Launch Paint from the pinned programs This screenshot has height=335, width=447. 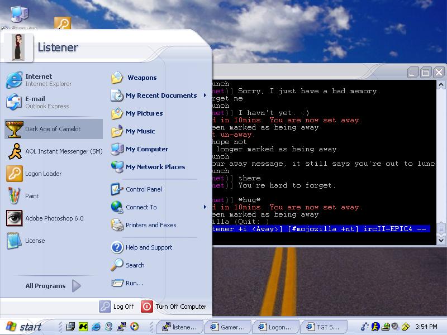(31, 196)
